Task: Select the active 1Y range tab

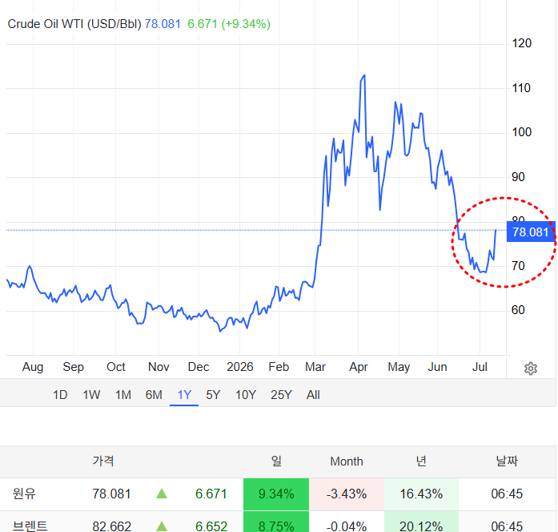Action: point(184,395)
